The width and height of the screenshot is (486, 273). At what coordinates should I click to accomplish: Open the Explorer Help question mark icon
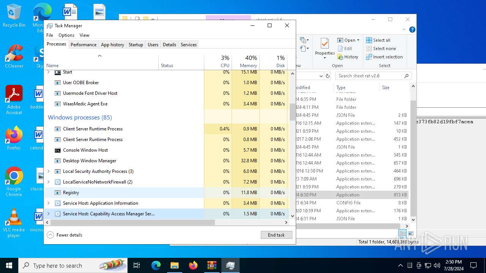[412, 30]
